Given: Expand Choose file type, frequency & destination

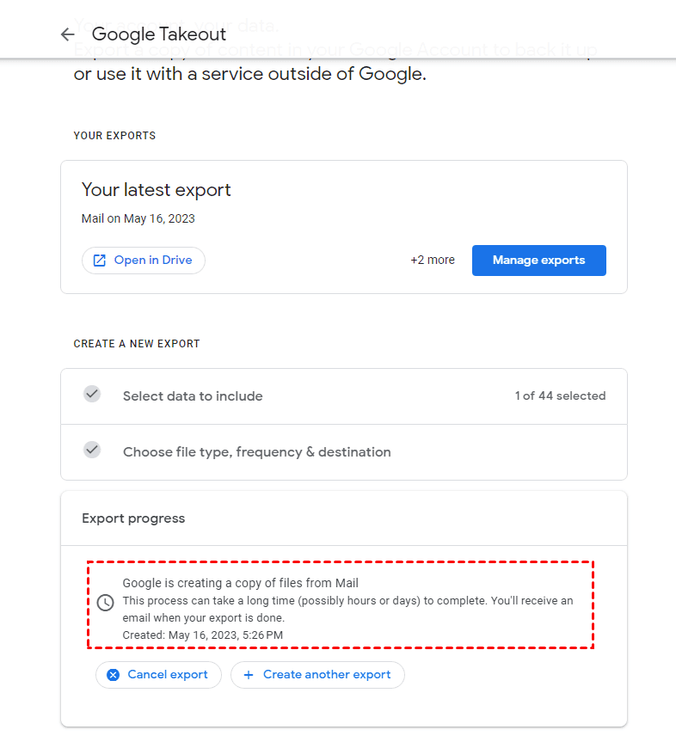Looking at the screenshot, I should [256, 452].
